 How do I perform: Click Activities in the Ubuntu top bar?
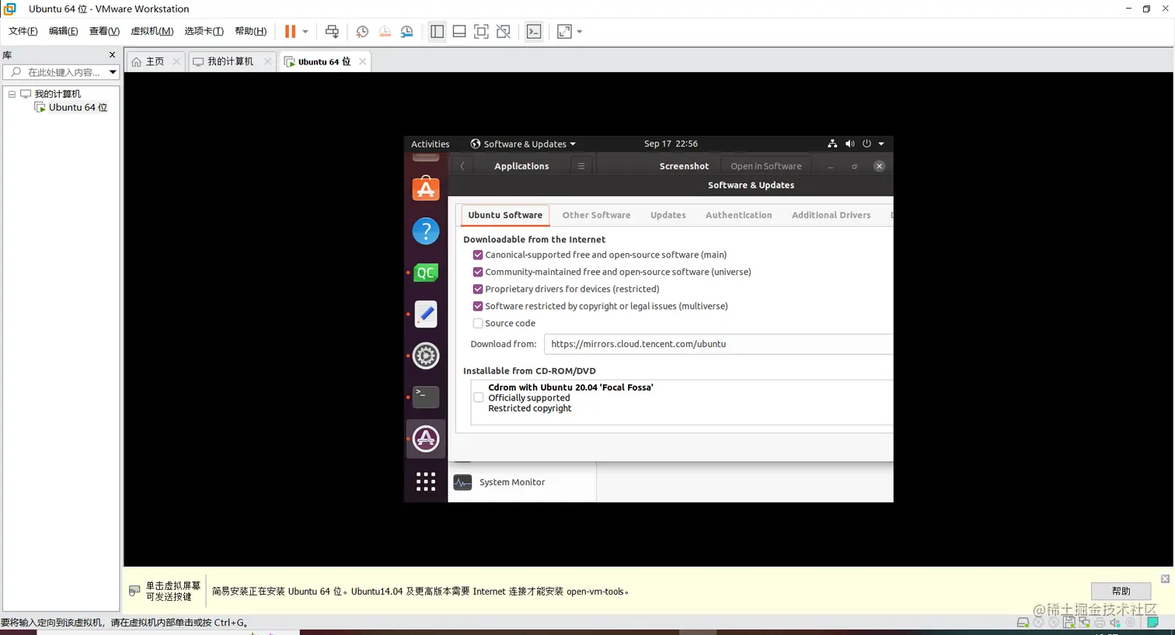[430, 144]
